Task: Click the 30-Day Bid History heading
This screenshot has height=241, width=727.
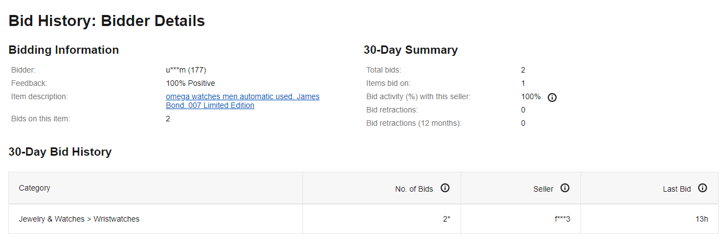Action: 60,152
